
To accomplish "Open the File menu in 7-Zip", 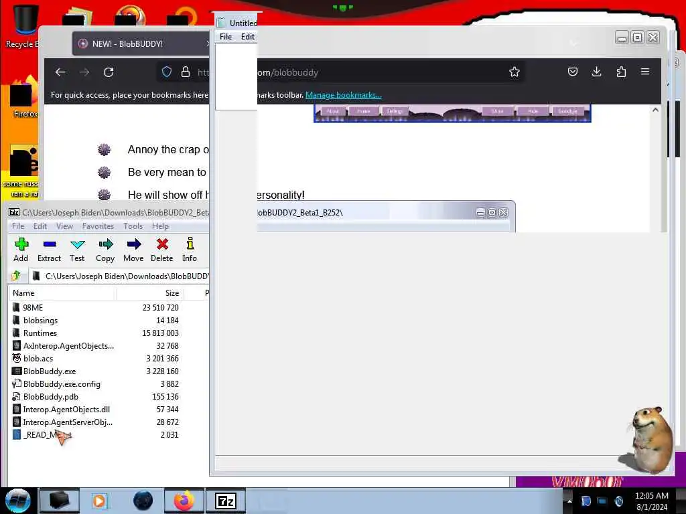I will tap(18, 226).
